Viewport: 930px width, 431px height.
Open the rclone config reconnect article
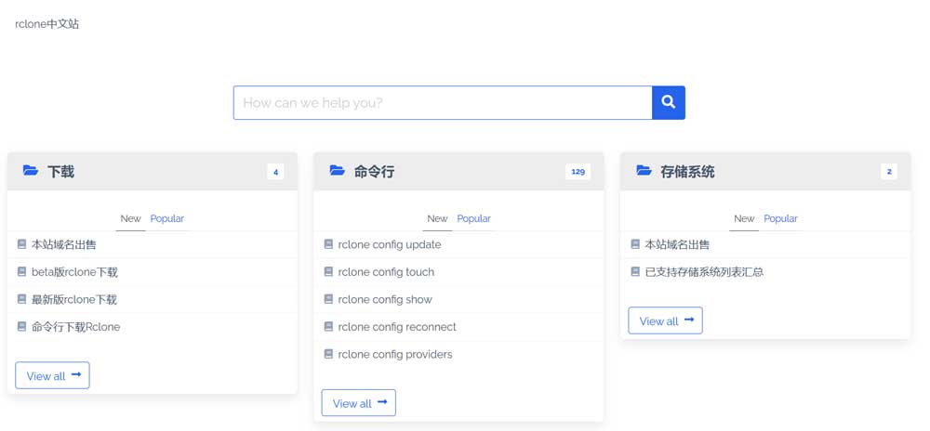click(396, 327)
